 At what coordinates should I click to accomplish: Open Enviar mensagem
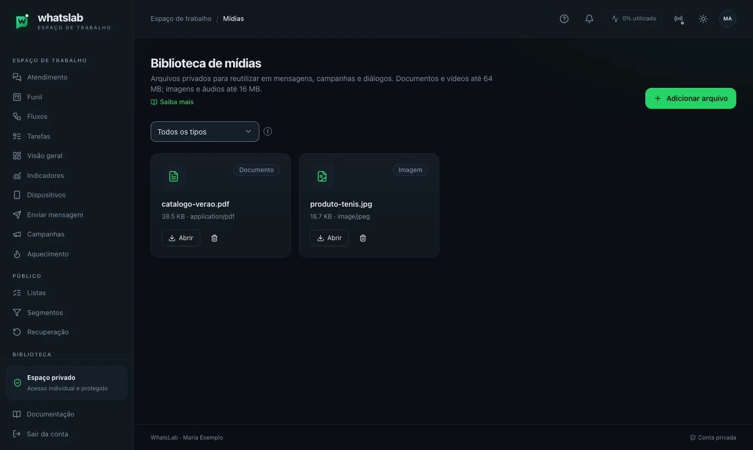click(x=66, y=215)
